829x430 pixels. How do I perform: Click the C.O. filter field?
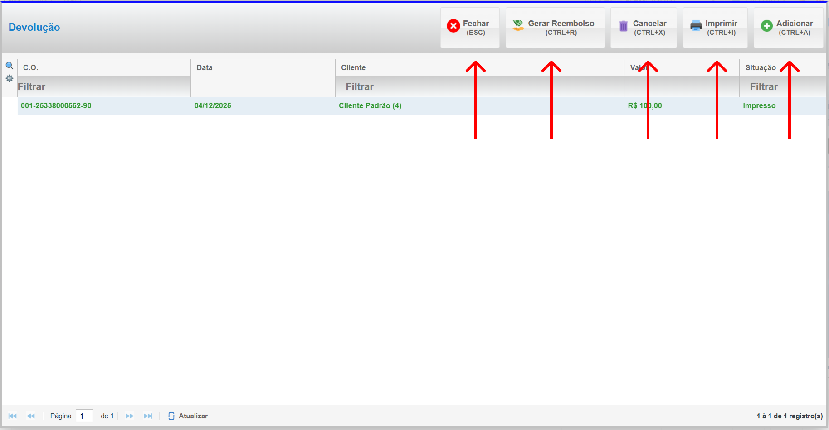tap(103, 86)
